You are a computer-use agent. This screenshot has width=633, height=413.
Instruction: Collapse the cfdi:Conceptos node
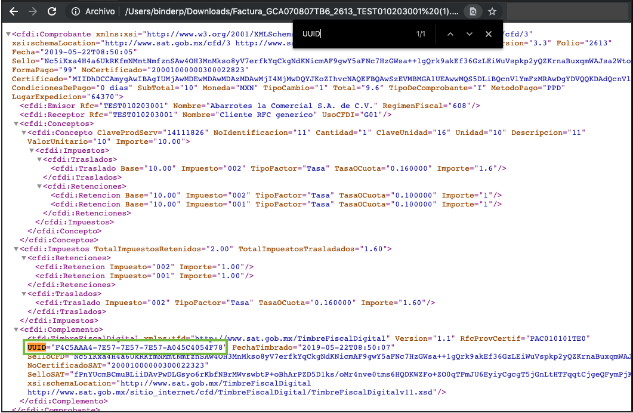[16, 124]
